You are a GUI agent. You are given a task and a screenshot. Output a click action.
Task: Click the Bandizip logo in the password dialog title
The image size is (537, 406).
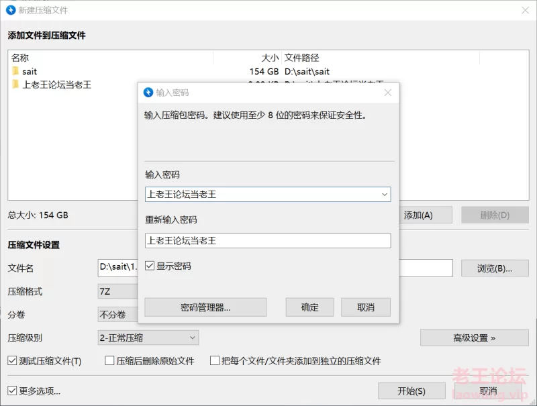[148, 93]
